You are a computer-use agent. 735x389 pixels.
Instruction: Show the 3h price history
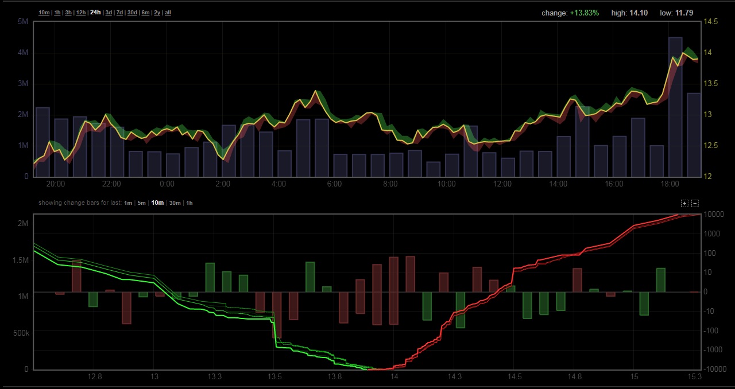pos(68,13)
